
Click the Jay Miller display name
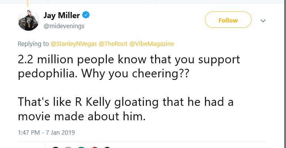coord(61,15)
